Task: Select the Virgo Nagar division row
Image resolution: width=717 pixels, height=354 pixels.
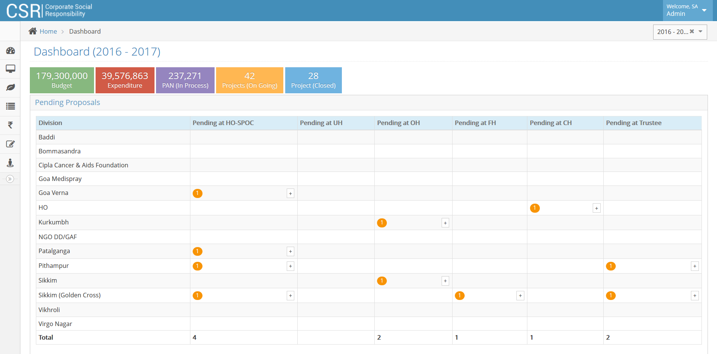Action: [369, 324]
